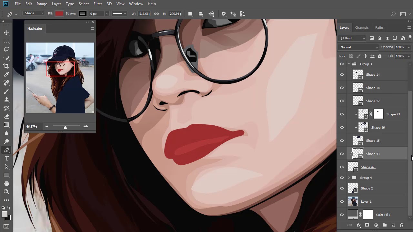Choose the Gradient tool
The image size is (413, 232).
point(6,125)
